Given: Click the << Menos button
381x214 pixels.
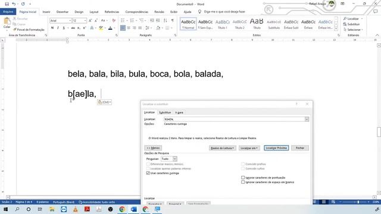Looking at the screenshot, I should pyautogui.click(x=153, y=148).
